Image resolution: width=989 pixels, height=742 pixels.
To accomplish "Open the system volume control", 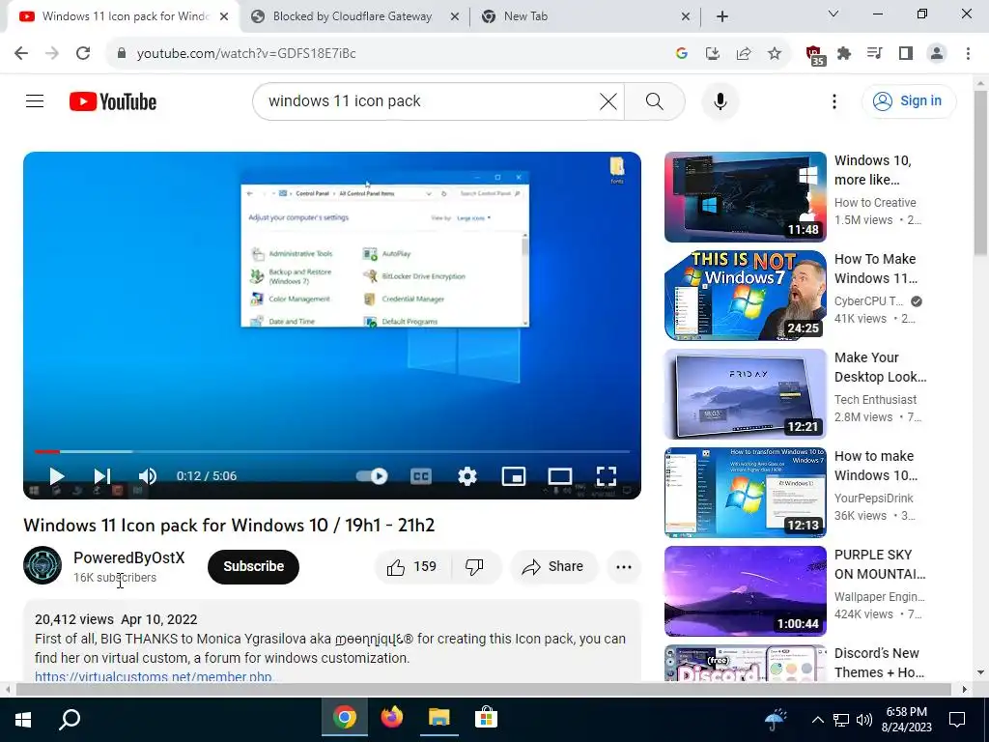I will (864, 719).
